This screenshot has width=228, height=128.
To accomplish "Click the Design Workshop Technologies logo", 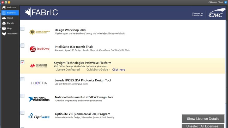I will point(39,32).
